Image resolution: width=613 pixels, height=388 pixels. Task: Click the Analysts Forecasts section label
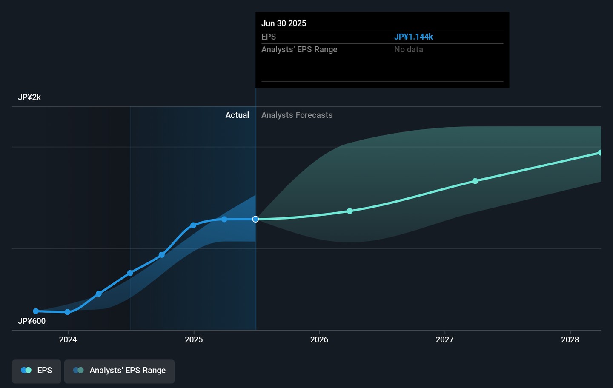pyautogui.click(x=297, y=115)
